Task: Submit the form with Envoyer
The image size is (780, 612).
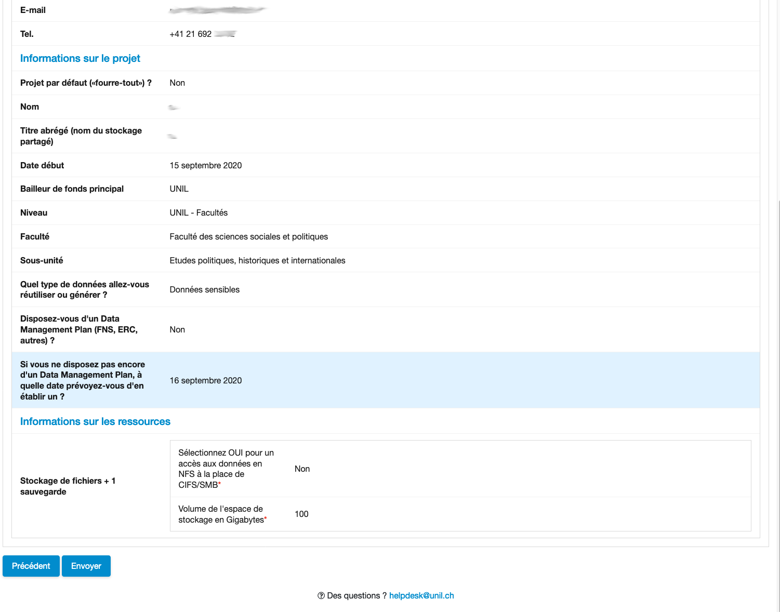Action: (x=86, y=566)
